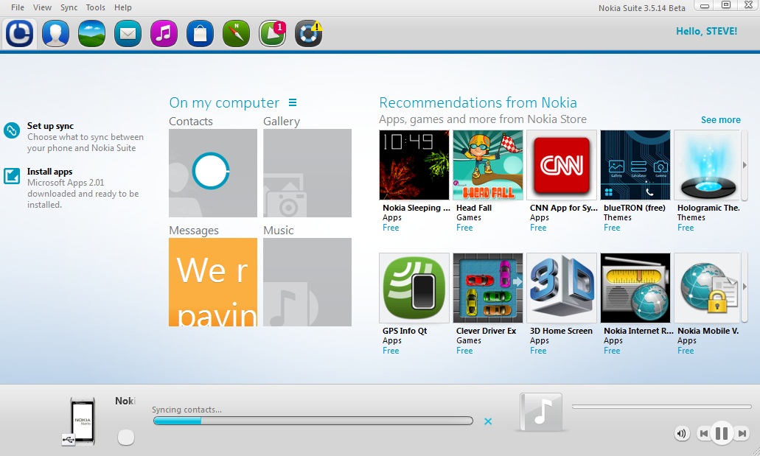Open the Contacts view toolbar icon
Screen dimensions: 760x456
click(55, 33)
